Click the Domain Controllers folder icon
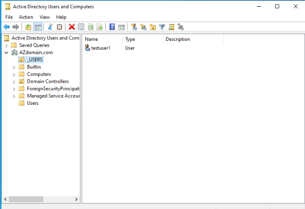 (22, 81)
